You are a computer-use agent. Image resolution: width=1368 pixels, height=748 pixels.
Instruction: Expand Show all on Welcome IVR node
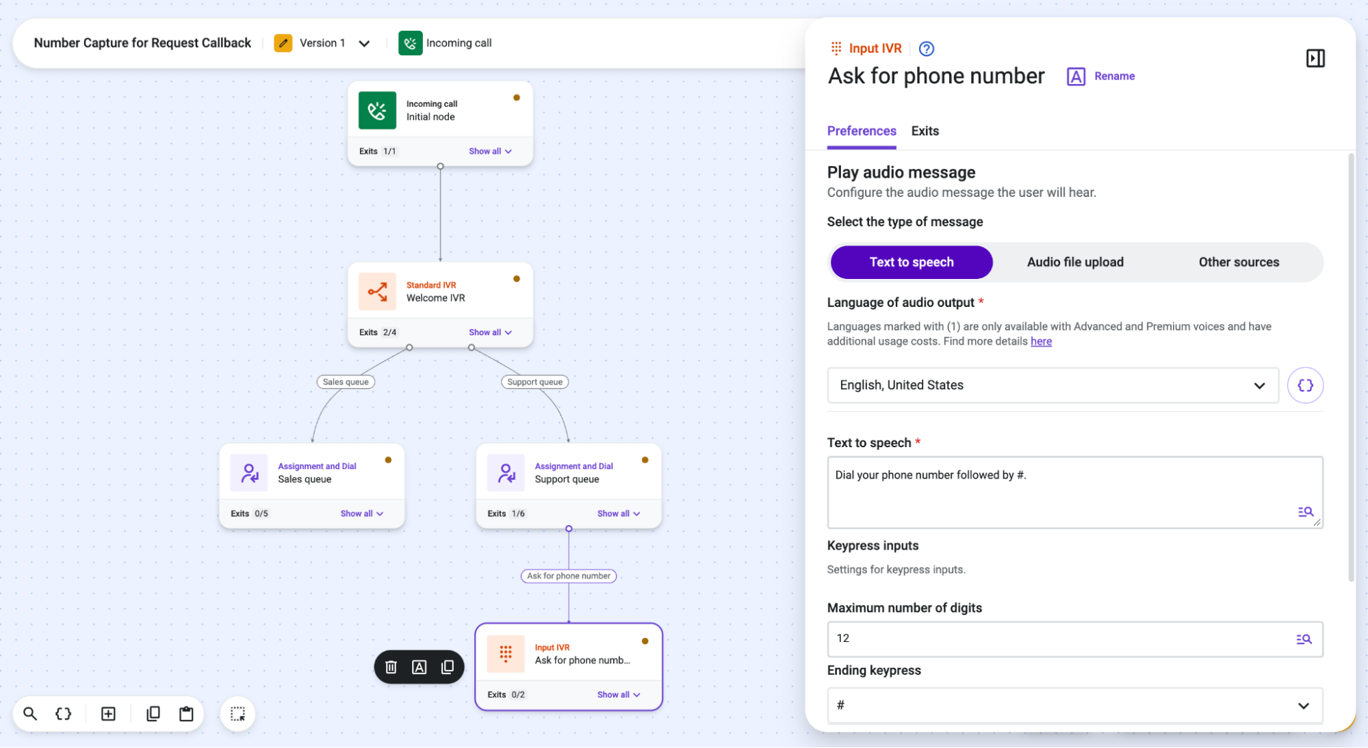490,332
